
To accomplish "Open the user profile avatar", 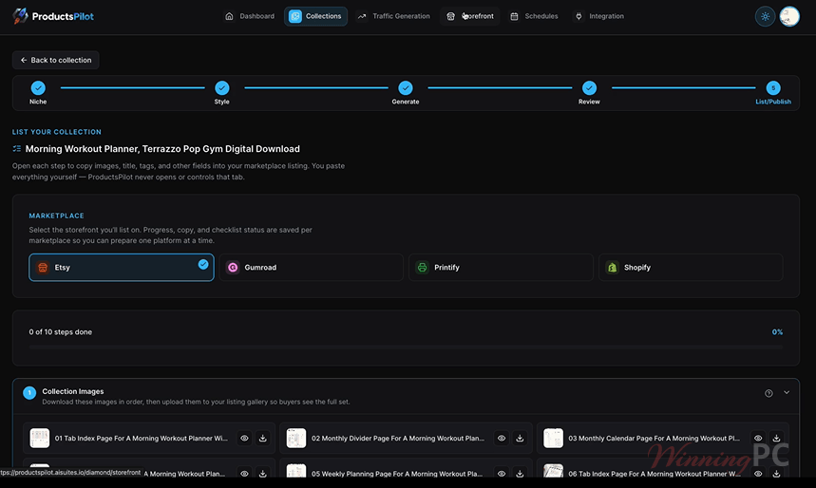I will (789, 17).
